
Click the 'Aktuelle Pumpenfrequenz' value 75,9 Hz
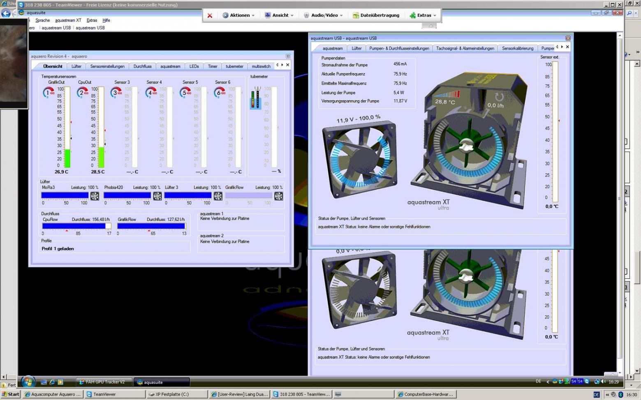pyautogui.click(x=400, y=74)
